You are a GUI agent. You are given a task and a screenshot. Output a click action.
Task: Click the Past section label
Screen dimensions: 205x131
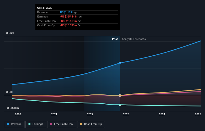click(115, 39)
